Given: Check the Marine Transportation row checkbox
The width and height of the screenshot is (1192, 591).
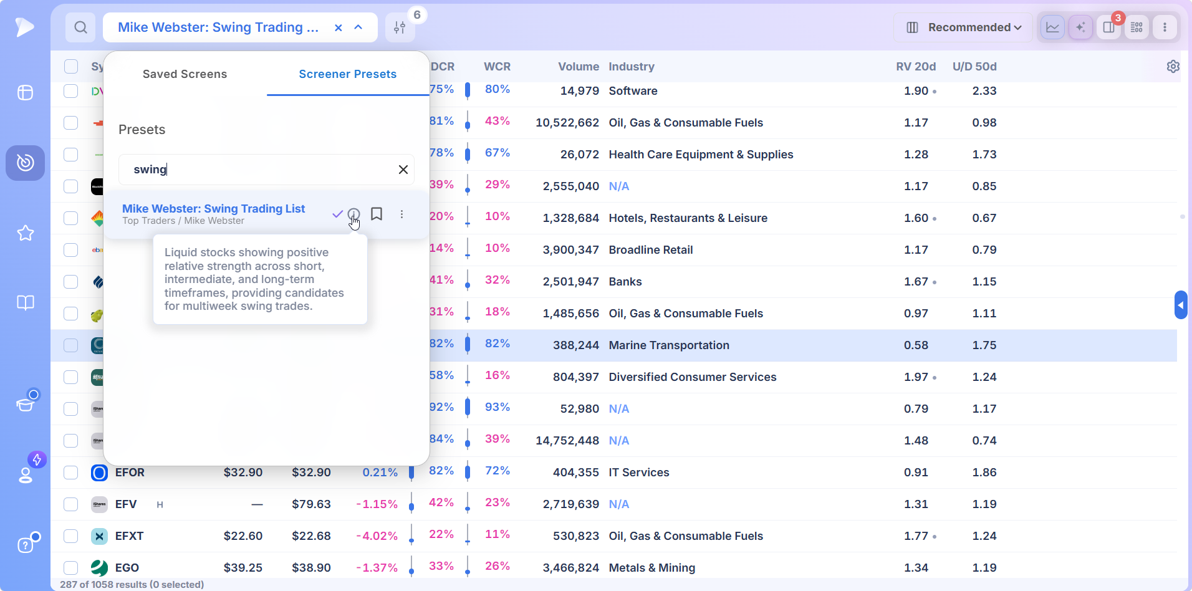Looking at the screenshot, I should (71, 345).
